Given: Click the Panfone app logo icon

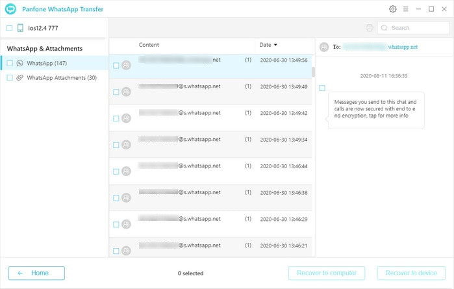Looking at the screenshot, I should click(x=10, y=9).
